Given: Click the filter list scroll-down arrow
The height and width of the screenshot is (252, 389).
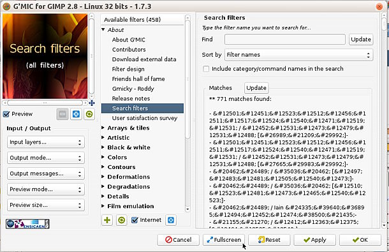Looking at the screenshot, I should [187, 209].
